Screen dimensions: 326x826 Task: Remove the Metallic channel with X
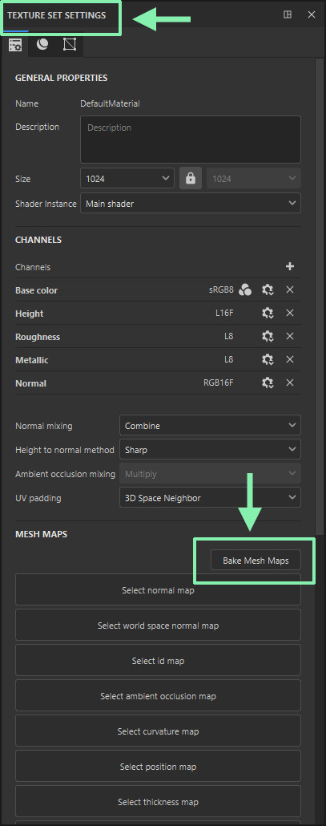[290, 359]
